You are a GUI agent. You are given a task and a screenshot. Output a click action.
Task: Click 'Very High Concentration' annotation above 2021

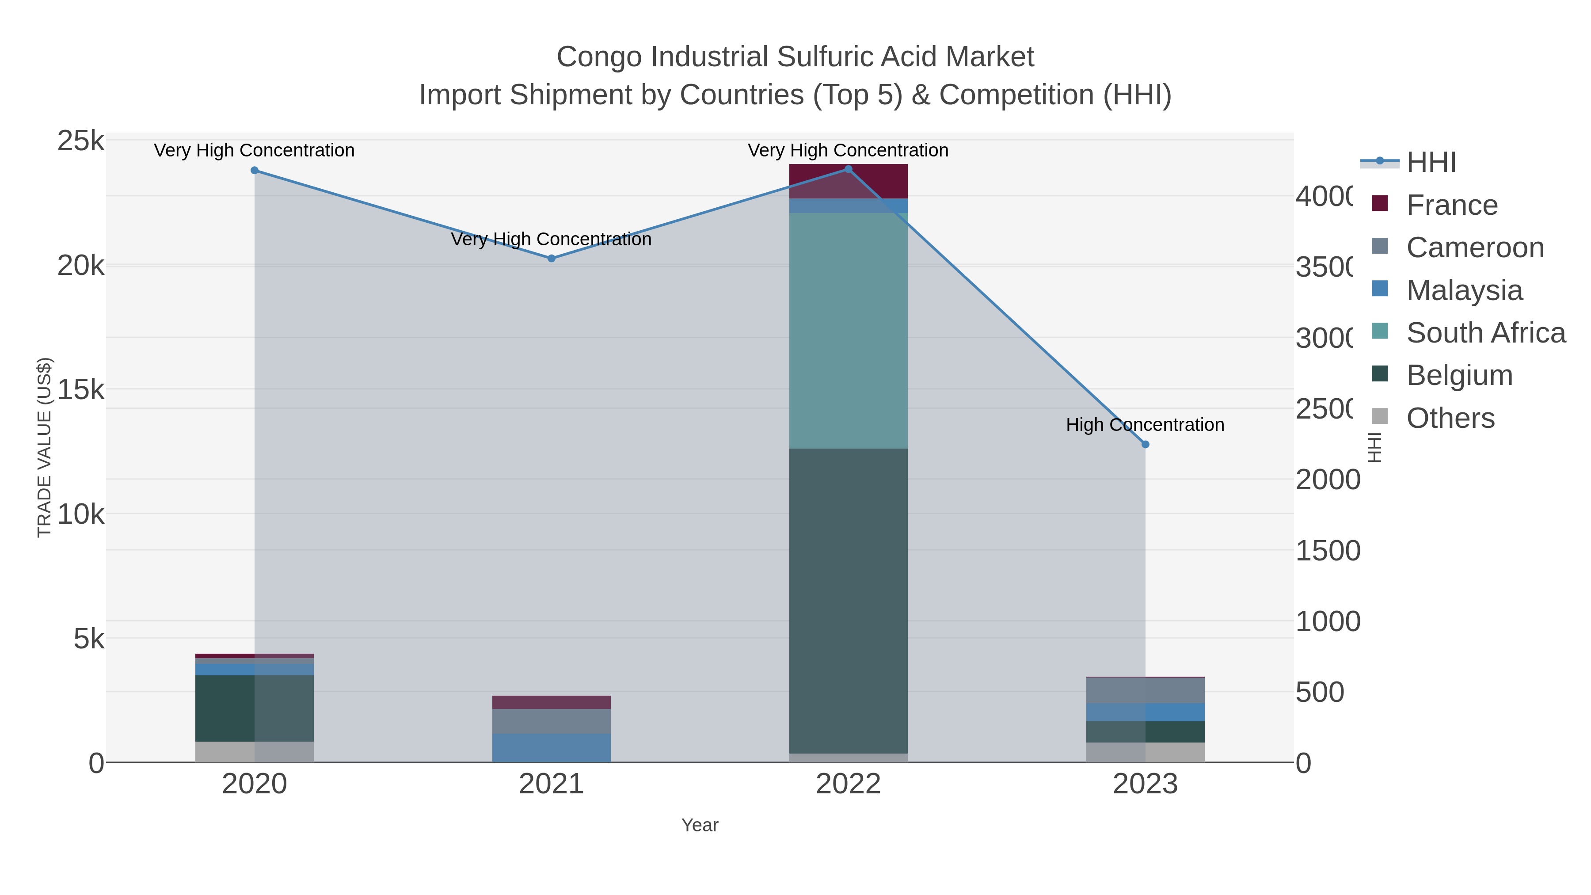(x=552, y=239)
